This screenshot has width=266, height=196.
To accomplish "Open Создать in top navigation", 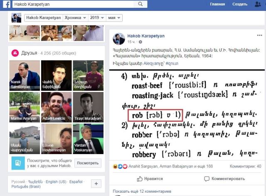I will [240, 4].
